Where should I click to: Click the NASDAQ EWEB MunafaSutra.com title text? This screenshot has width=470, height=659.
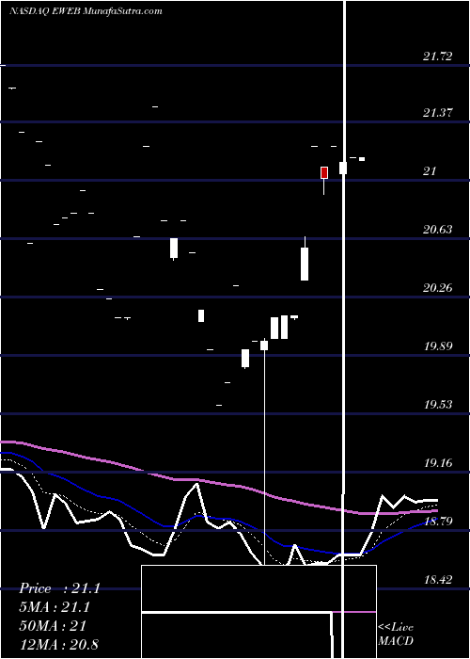point(86,11)
